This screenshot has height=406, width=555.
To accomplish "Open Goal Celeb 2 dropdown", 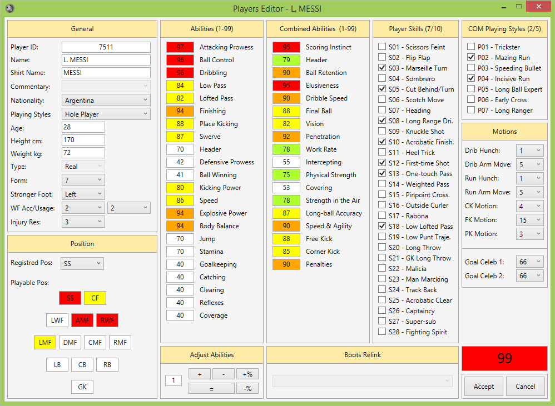I will 529,275.
